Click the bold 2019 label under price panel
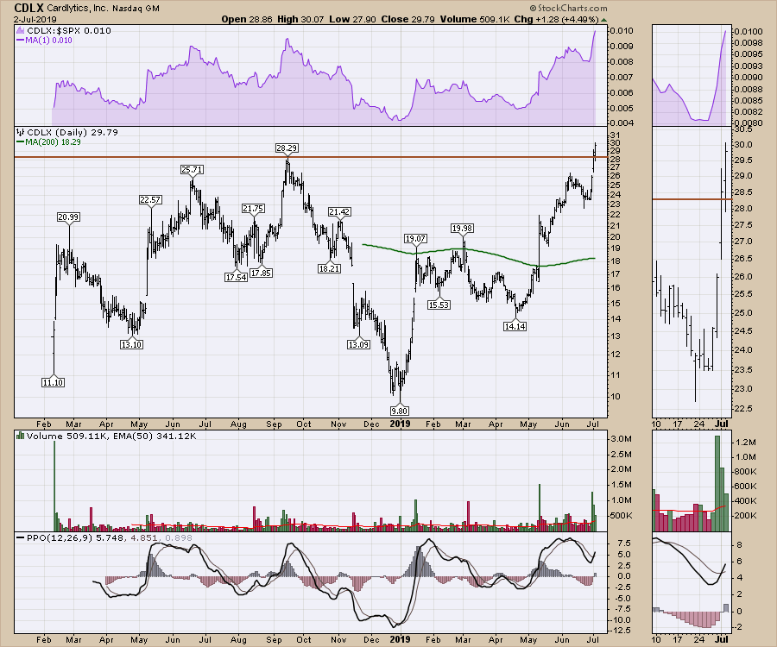Image resolution: width=777 pixels, height=647 pixels. (x=400, y=424)
